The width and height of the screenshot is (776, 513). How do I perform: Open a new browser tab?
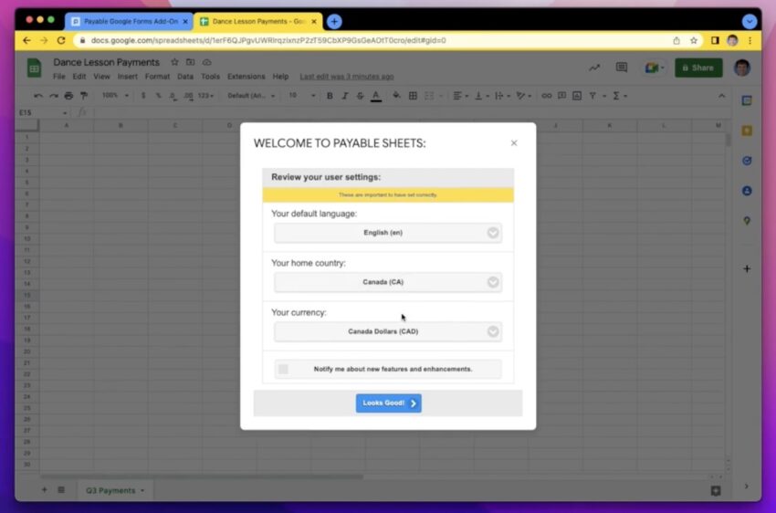(x=334, y=22)
